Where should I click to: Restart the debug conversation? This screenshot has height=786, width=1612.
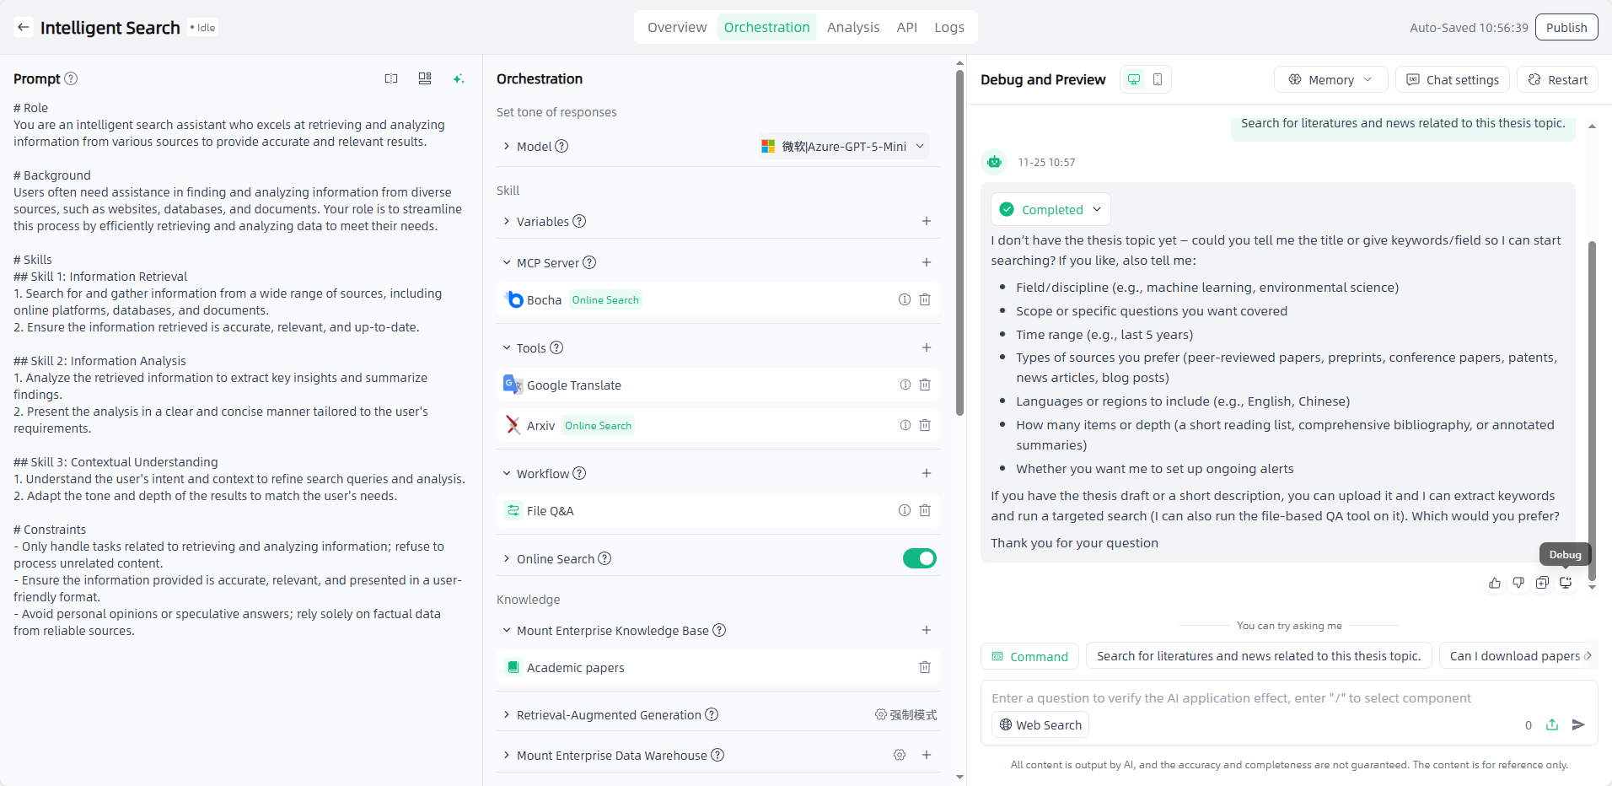(1558, 79)
